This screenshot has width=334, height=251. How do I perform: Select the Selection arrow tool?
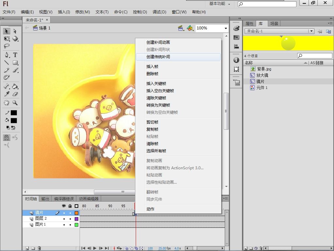[x=7, y=31]
